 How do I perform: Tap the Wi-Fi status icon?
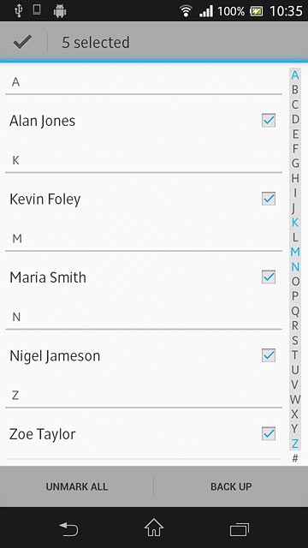point(187,11)
